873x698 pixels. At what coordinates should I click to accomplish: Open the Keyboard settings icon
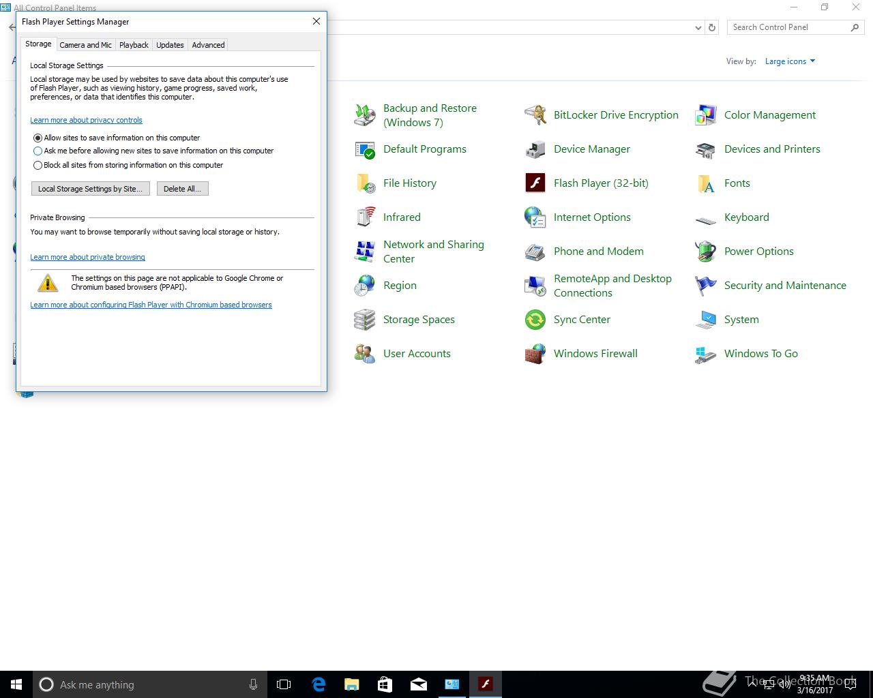[x=706, y=219]
